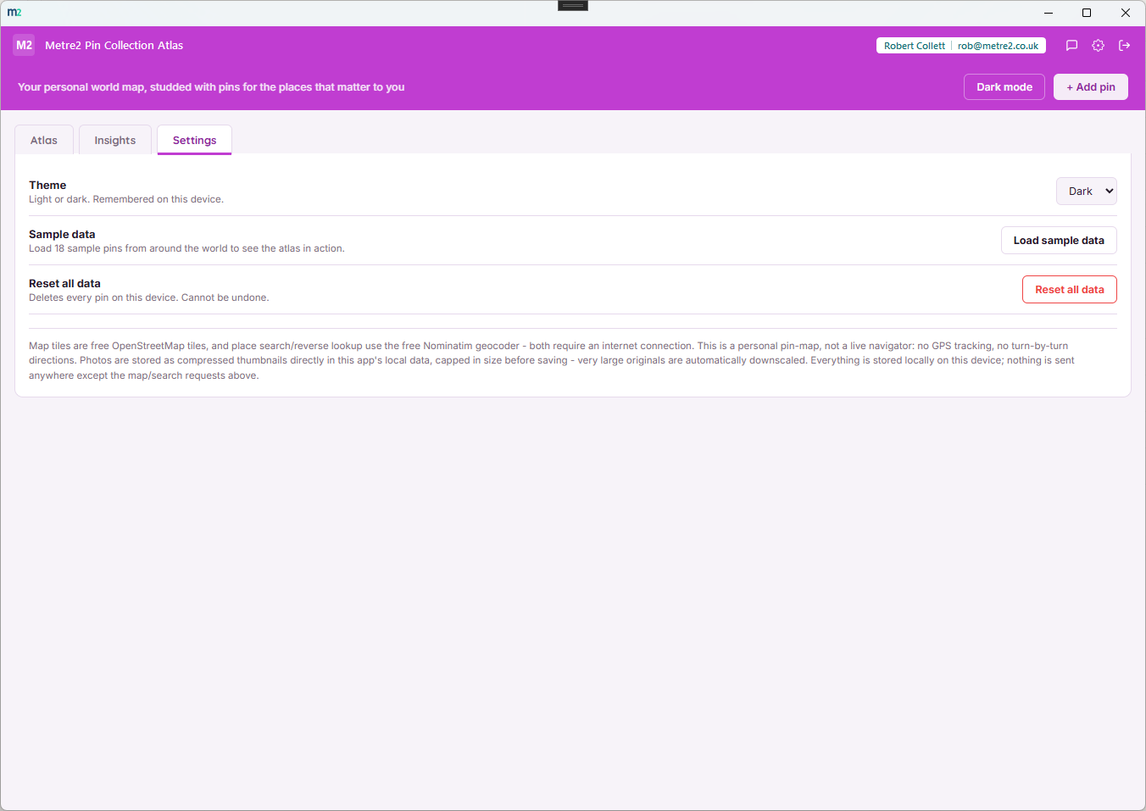Click the sign out arrow icon
This screenshot has width=1146, height=811.
[1124, 46]
